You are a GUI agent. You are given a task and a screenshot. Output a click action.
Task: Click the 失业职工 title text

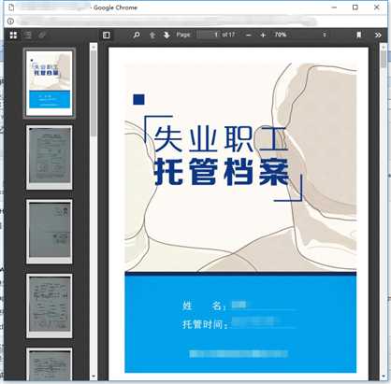click(x=221, y=138)
